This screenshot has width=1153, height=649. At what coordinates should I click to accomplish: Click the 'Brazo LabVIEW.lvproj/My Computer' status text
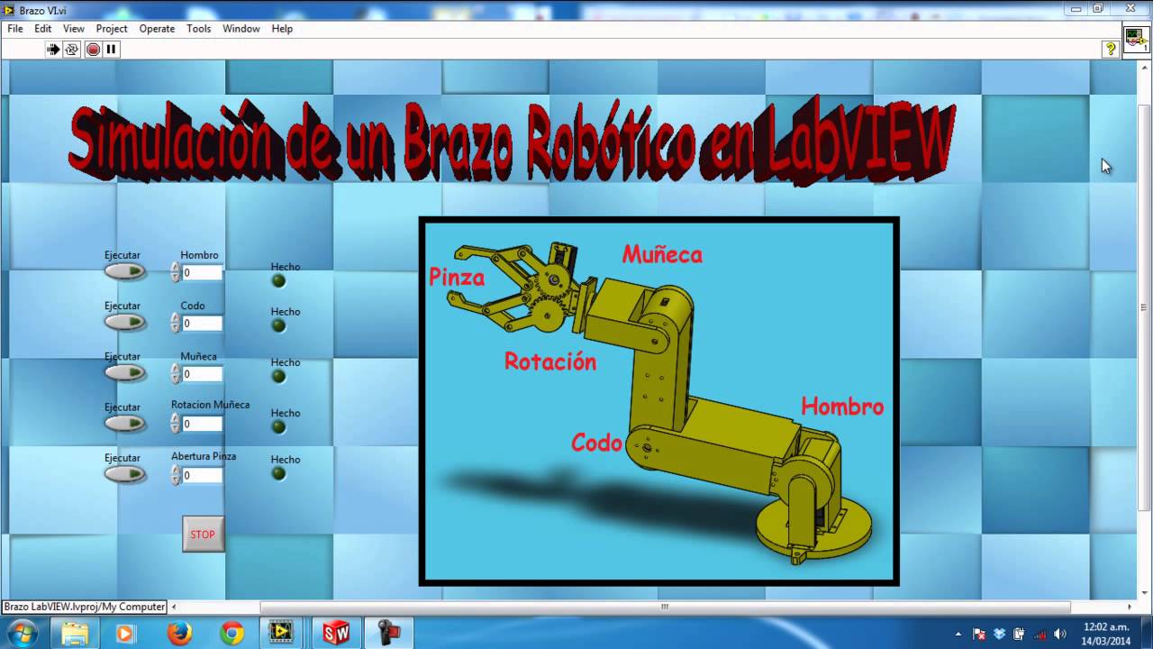(85, 607)
